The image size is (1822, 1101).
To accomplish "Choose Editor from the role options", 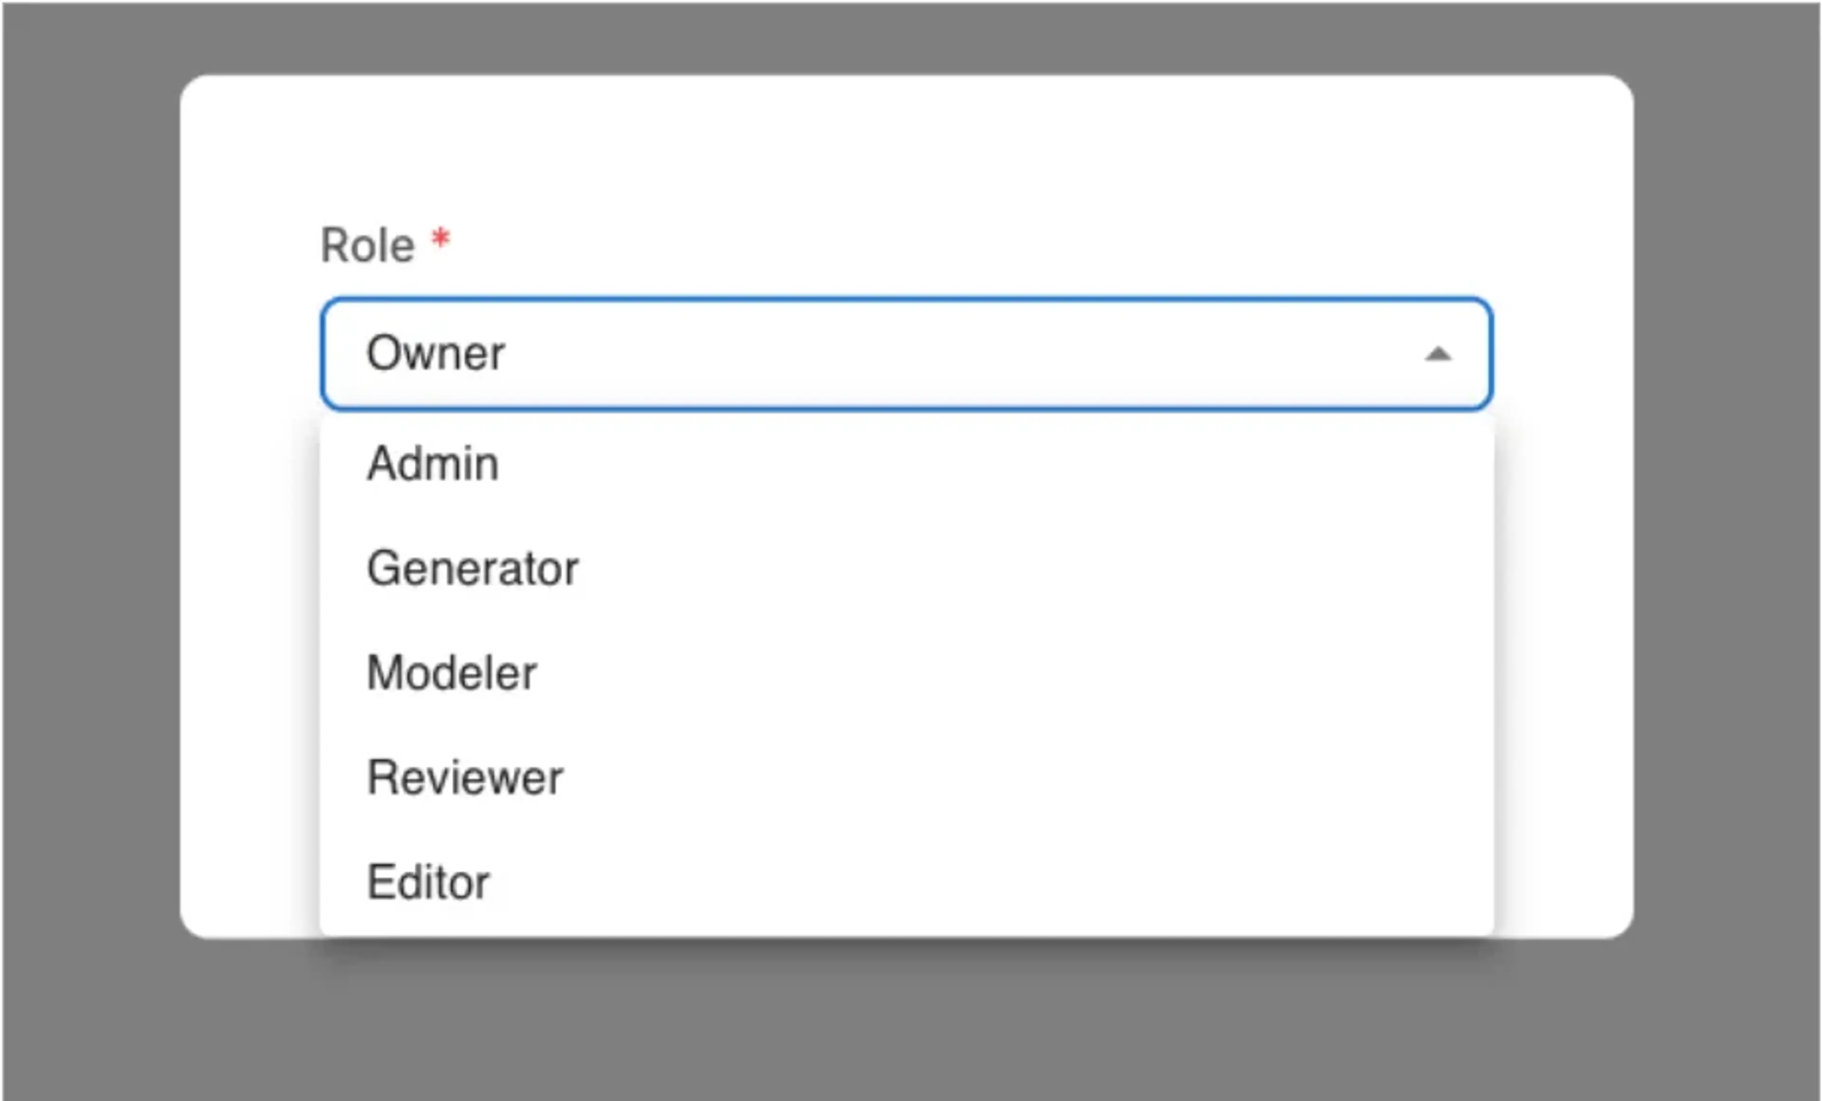I will pyautogui.click(x=428, y=882).
